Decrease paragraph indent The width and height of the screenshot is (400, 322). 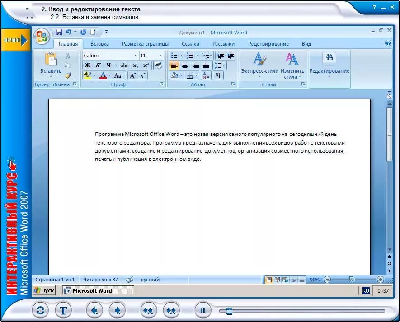(221, 56)
